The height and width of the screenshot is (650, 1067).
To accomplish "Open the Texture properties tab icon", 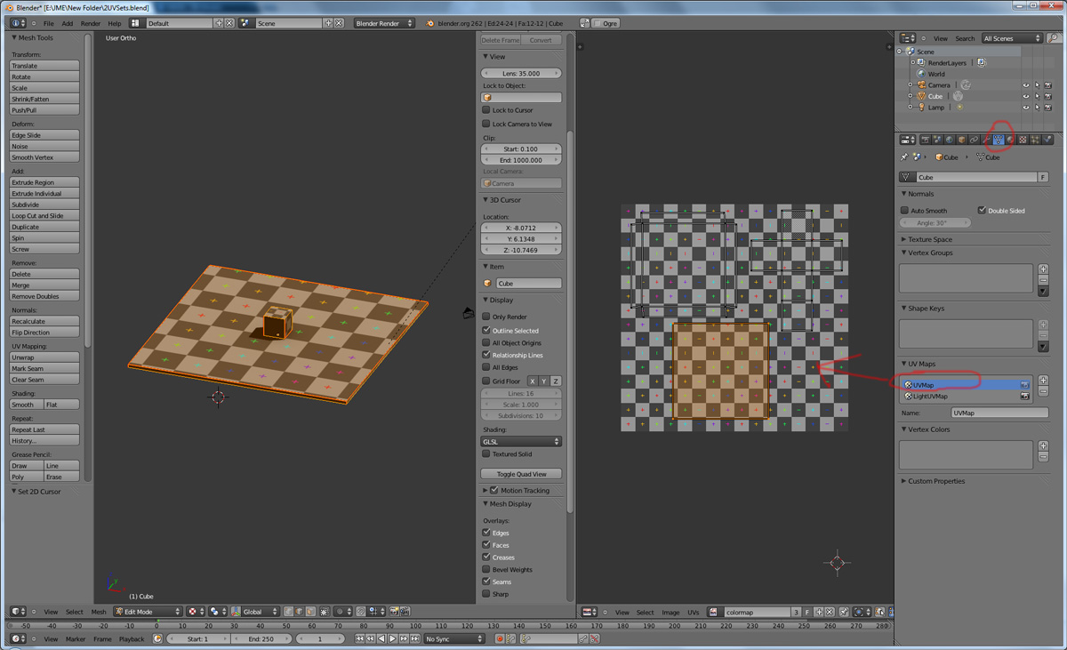I will [x=1023, y=140].
